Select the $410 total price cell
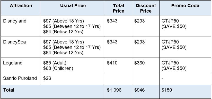 pyautogui.click(x=118, y=71)
